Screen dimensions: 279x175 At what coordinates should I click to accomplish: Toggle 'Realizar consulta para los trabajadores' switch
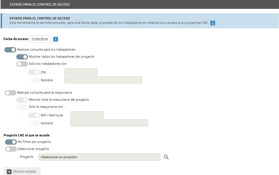(x=10, y=49)
